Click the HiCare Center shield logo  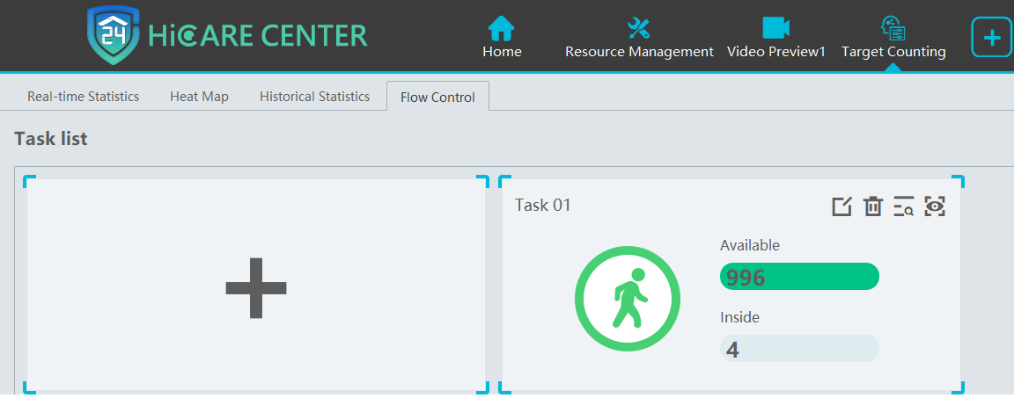[x=114, y=35]
